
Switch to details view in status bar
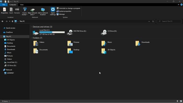click(178, 101)
